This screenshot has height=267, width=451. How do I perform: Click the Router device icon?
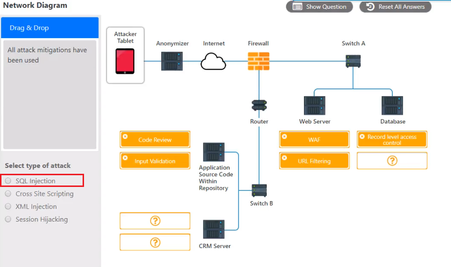tap(259, 105)
